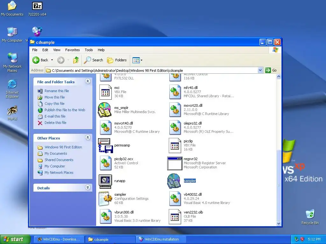Click the greyed Forward arrow button
The width and height of the screenshot is (326, 244).
(x=61, y=60)
